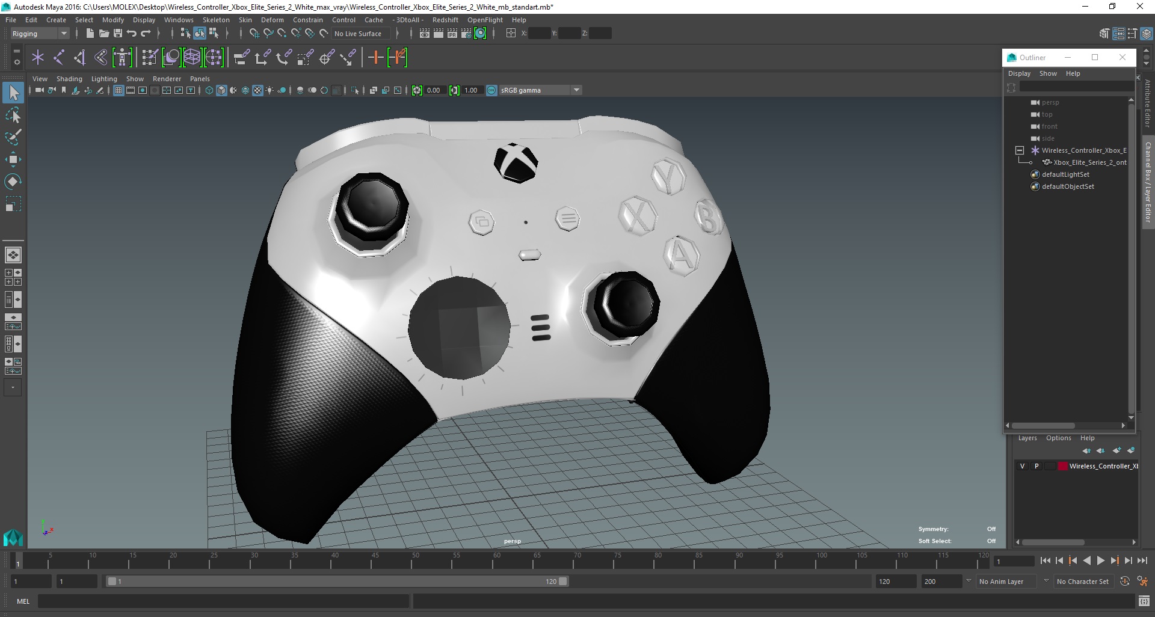
Task: Click the Outliner horizontal scrollbar
Action: [x=1043, y=425]
